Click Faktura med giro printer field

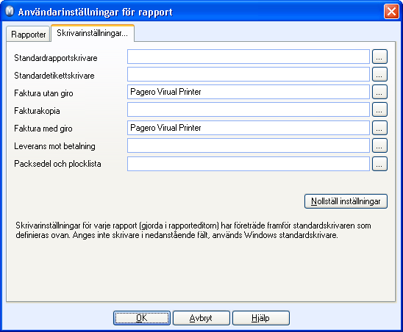click(x=249, y=128)
